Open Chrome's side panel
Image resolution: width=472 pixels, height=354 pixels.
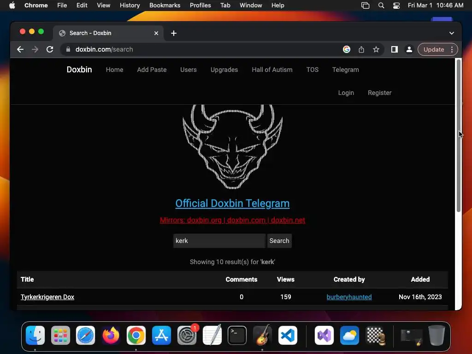(x=395, y=49)
